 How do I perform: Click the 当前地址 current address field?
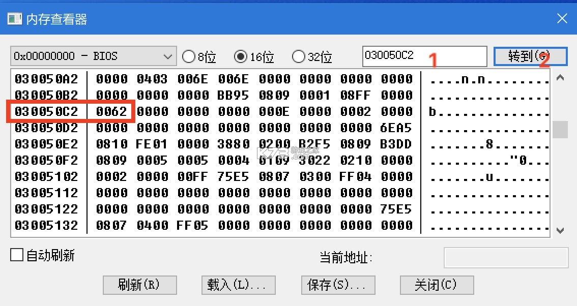(506, 258)
